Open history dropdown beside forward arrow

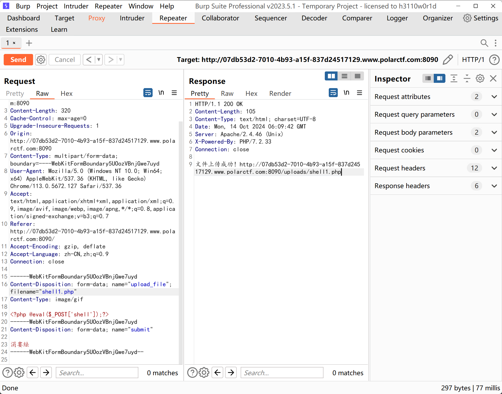pos(120,60)
